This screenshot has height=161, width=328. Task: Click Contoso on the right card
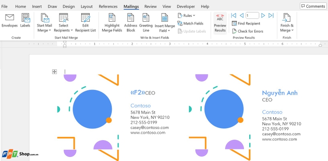[272, 112]
